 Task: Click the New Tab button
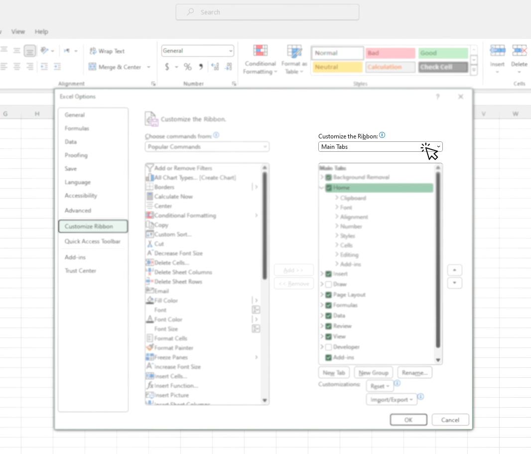point(334,373)
